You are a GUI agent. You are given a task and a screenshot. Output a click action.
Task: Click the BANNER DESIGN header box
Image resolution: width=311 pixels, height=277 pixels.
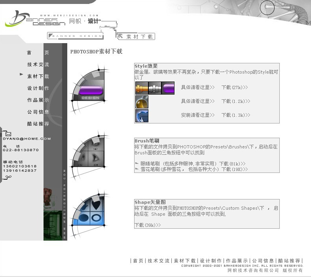(75, 36)
